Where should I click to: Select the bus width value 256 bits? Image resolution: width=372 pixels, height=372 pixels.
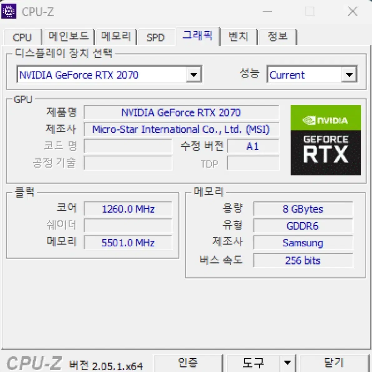click(x=303, y=260)
